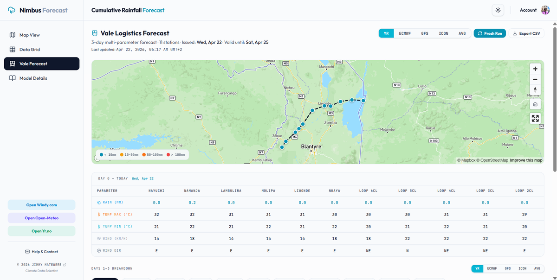Click the Wind (km/h) row icon
This screenshot has width=557, height=280.
pyautogui.click(x=99, y=239)
